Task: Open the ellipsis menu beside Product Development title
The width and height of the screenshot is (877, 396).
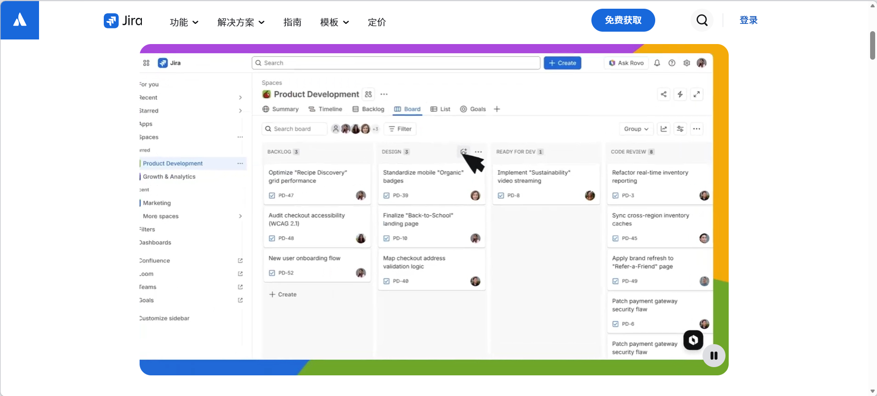Action: (384, 94)
